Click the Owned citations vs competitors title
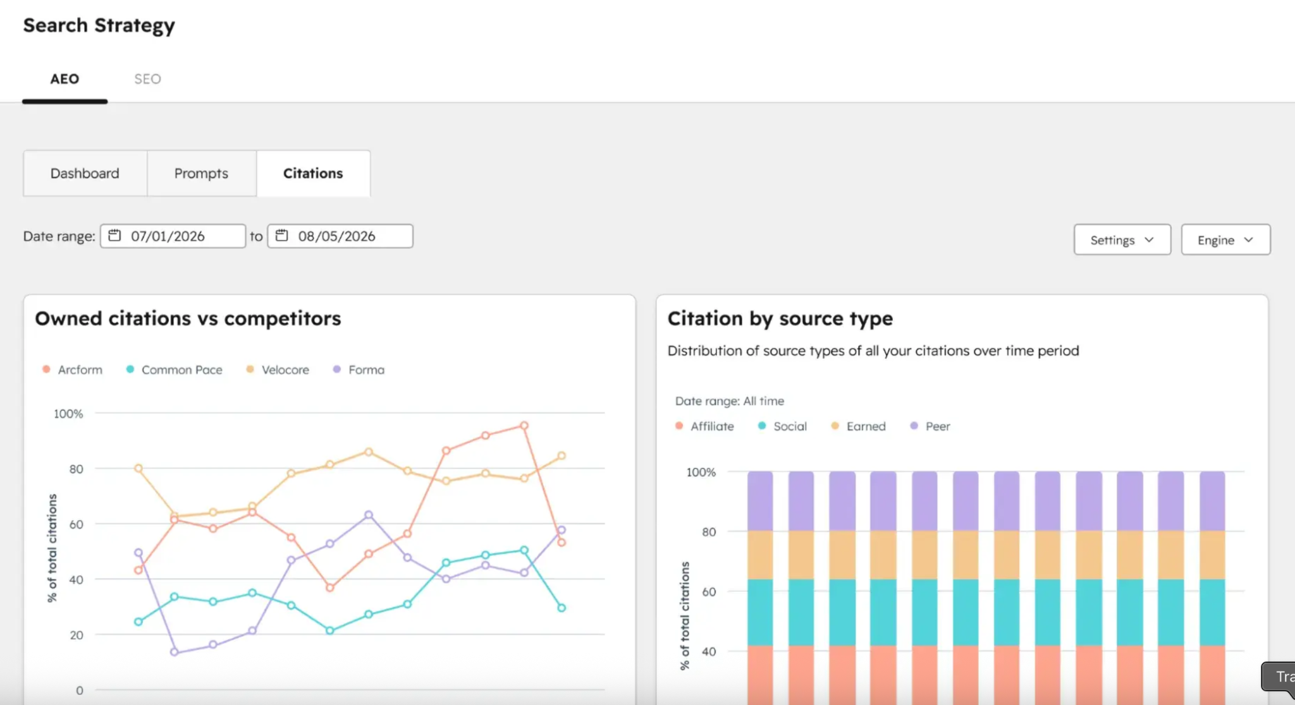Image resolution: width=1295 pixels, height=705 pixels. 188,318
